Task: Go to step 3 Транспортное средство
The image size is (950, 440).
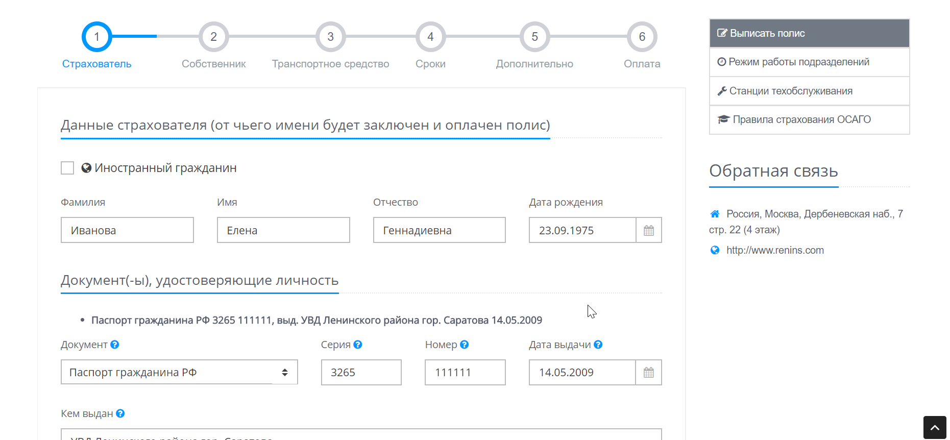Action: pyautogui.click(x=330, y=37)
